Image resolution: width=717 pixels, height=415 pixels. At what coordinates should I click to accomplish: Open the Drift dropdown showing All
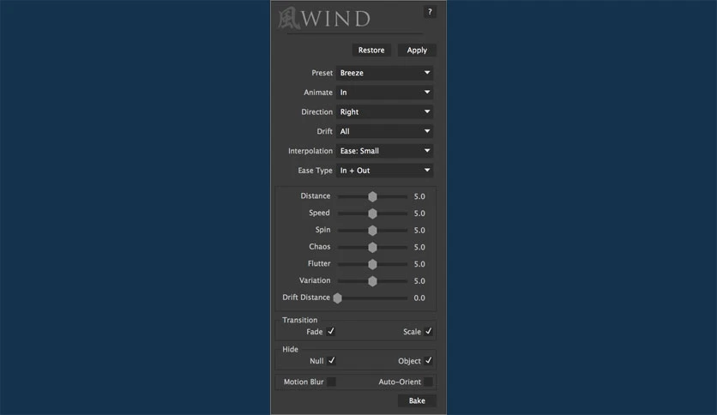pyautogui.click(x=384, y=132)
